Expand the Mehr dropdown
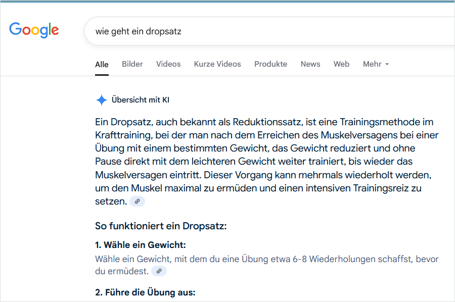The height and width of the screenshot is (302, 455). 376,64
